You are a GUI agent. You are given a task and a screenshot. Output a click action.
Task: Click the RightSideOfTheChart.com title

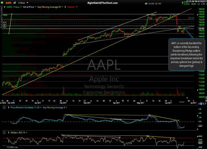[103, 3]
